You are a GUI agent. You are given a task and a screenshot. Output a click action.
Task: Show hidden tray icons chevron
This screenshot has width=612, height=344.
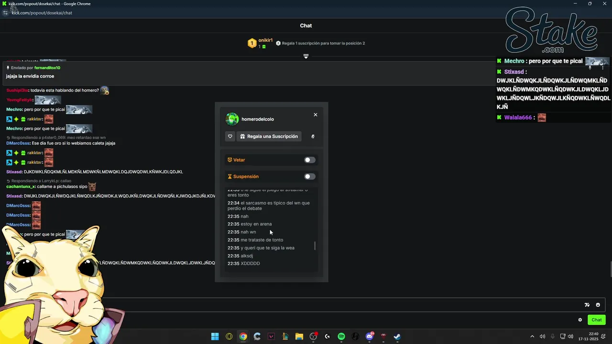click(x=532, y=336)
